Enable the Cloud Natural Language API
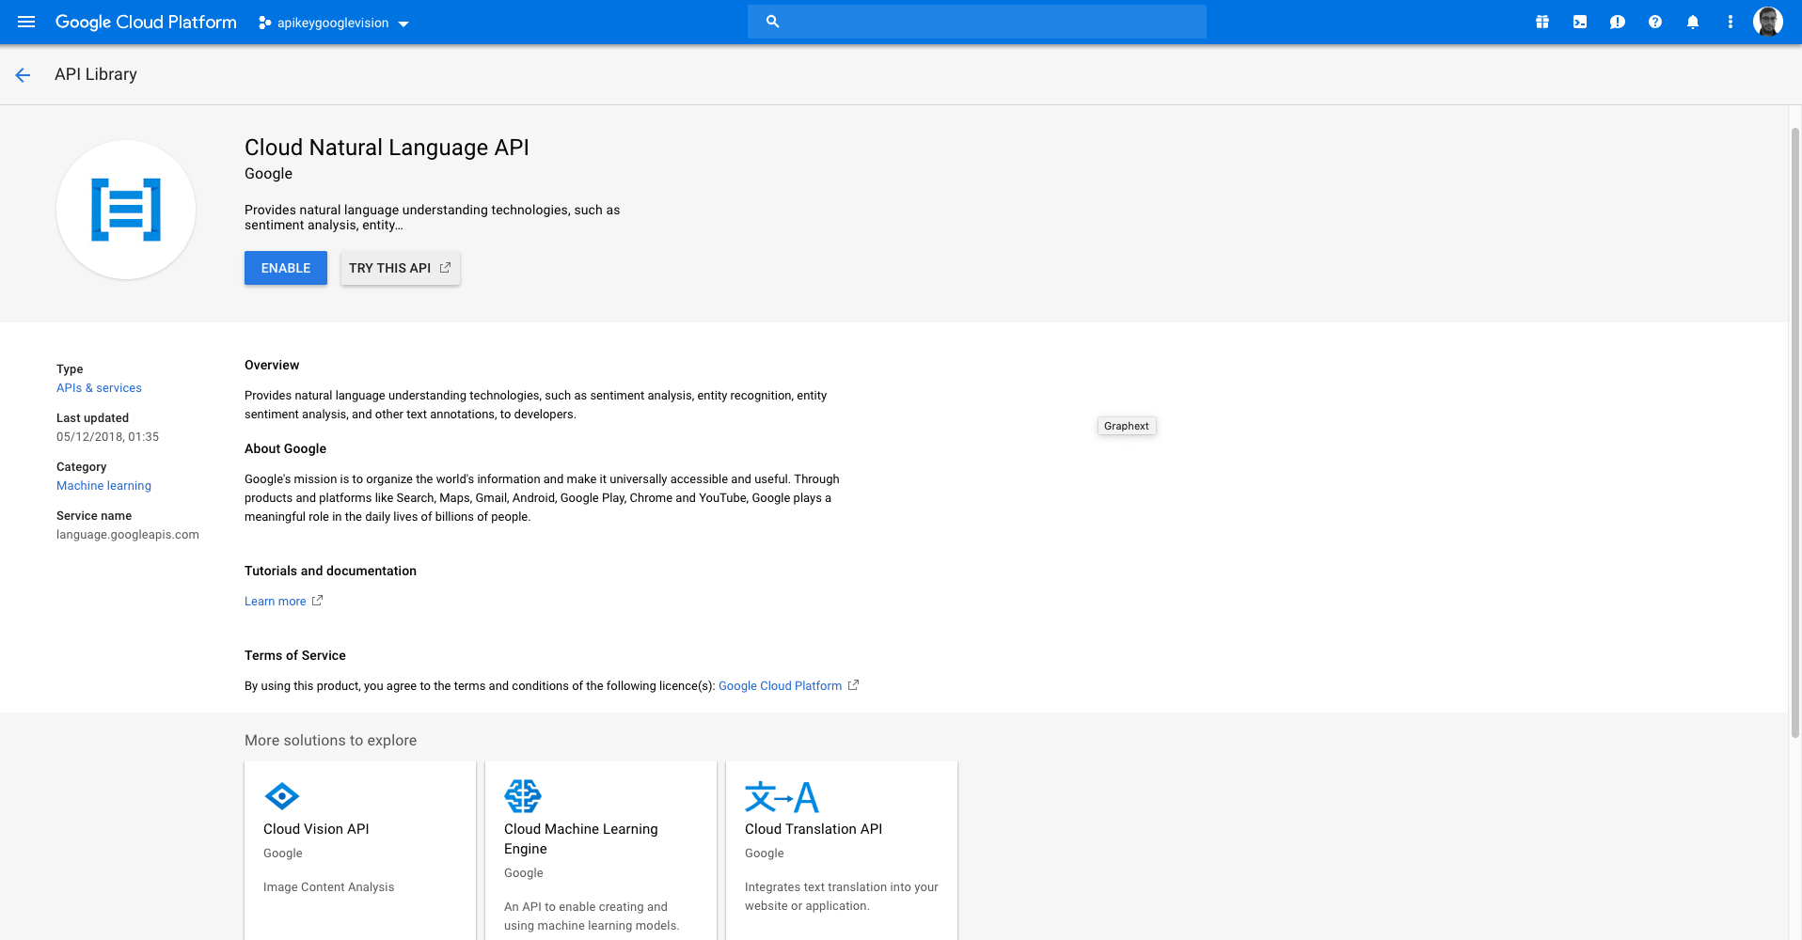 [x=286, y=268]
